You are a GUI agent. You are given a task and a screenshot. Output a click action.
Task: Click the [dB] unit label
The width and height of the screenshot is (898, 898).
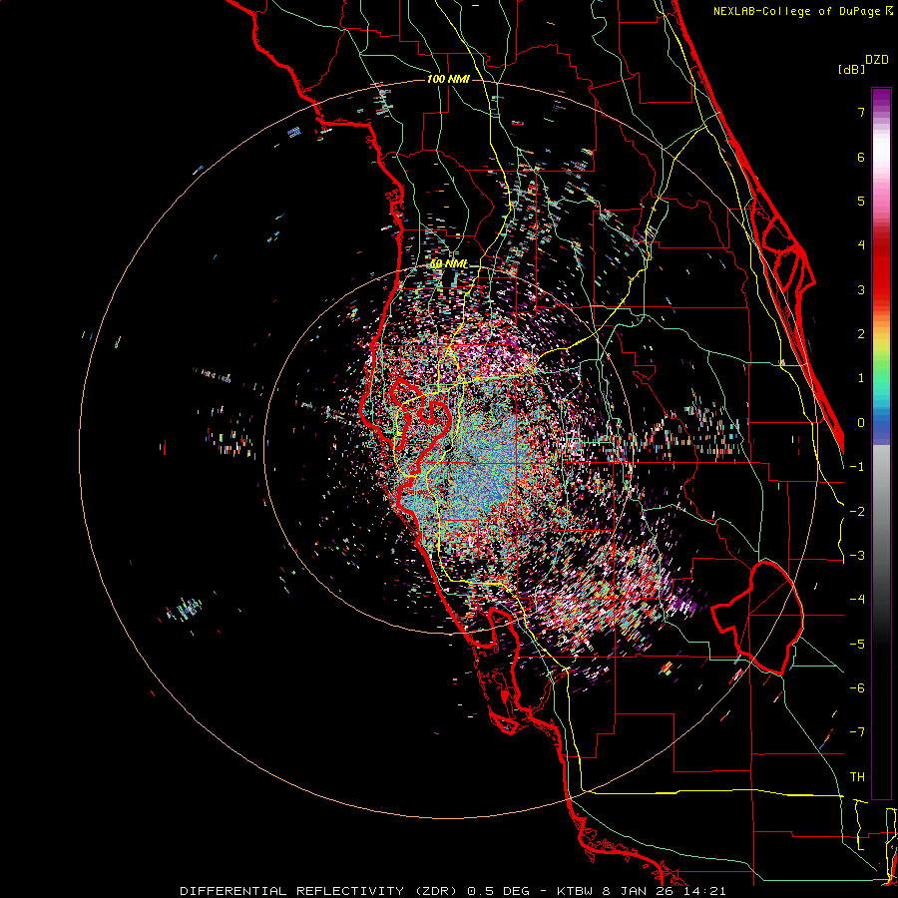[851, 69]
